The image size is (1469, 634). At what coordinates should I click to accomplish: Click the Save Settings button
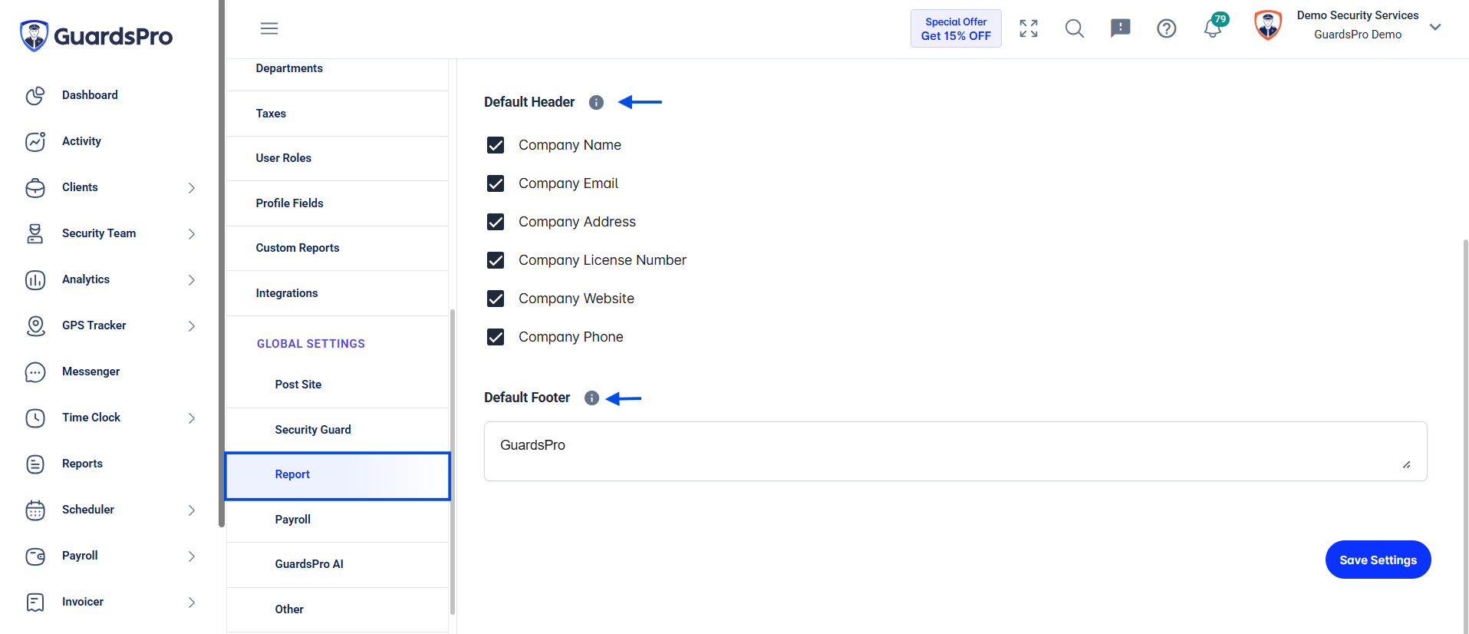click(1378, 560)
